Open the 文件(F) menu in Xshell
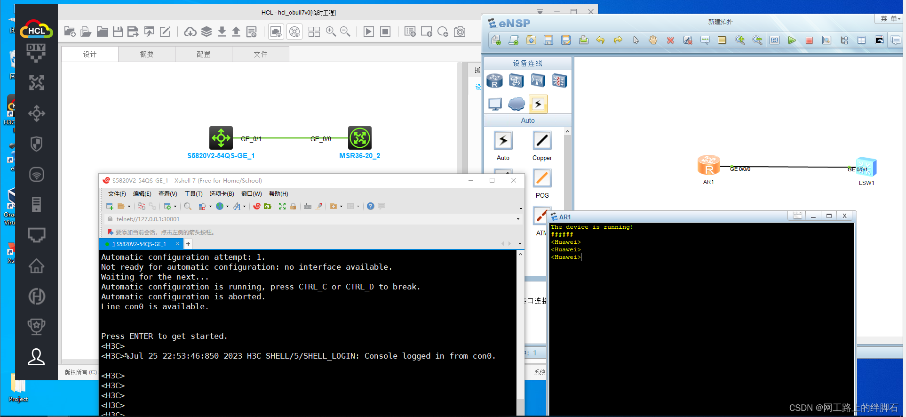The width and height of the screenshot is (906, 417). pyautogui.click(x=117, y=194)
